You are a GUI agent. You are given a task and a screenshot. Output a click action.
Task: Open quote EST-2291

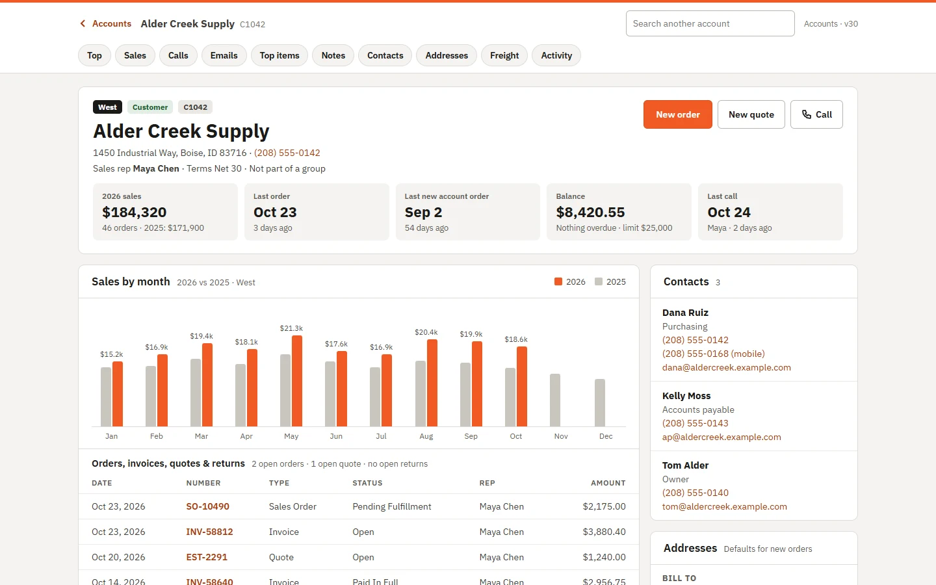coord(207,557)
